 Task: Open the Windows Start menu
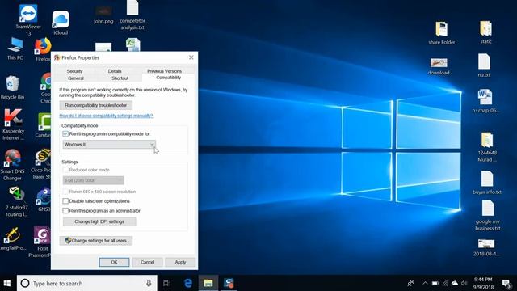(7, 283)
